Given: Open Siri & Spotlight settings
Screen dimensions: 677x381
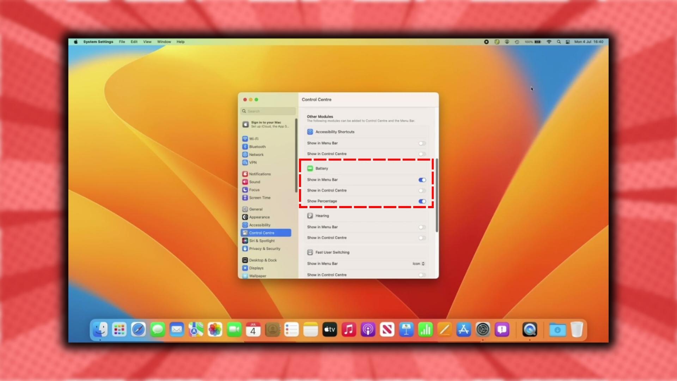Looking at the screenshot, I should coord(258,241).
